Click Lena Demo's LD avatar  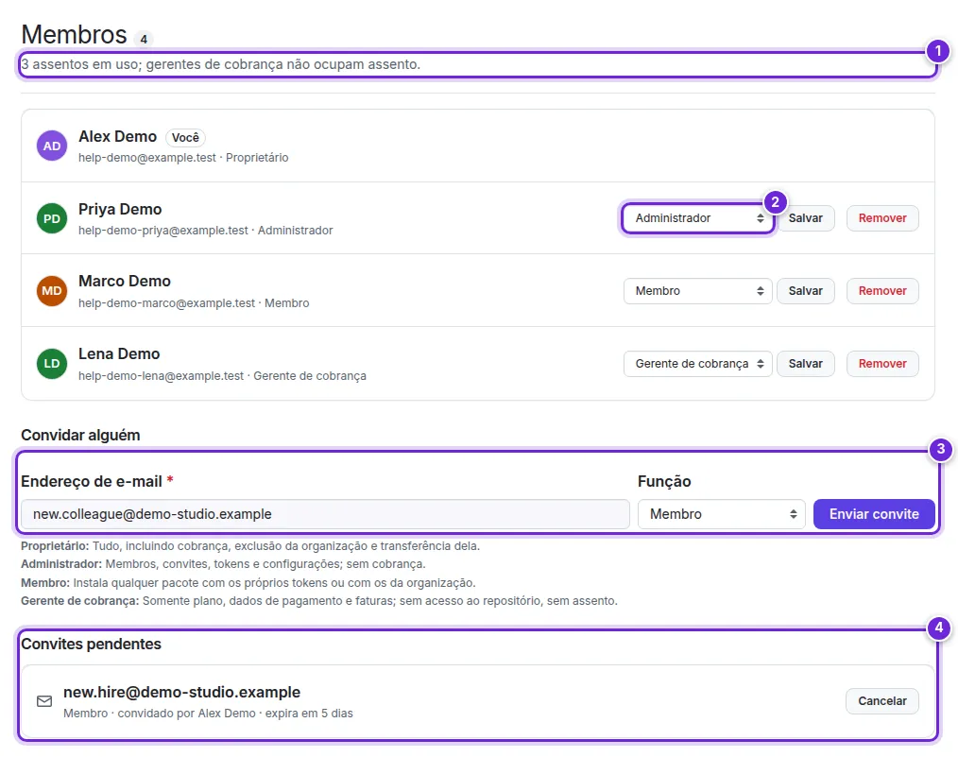(x=52, y=364)
